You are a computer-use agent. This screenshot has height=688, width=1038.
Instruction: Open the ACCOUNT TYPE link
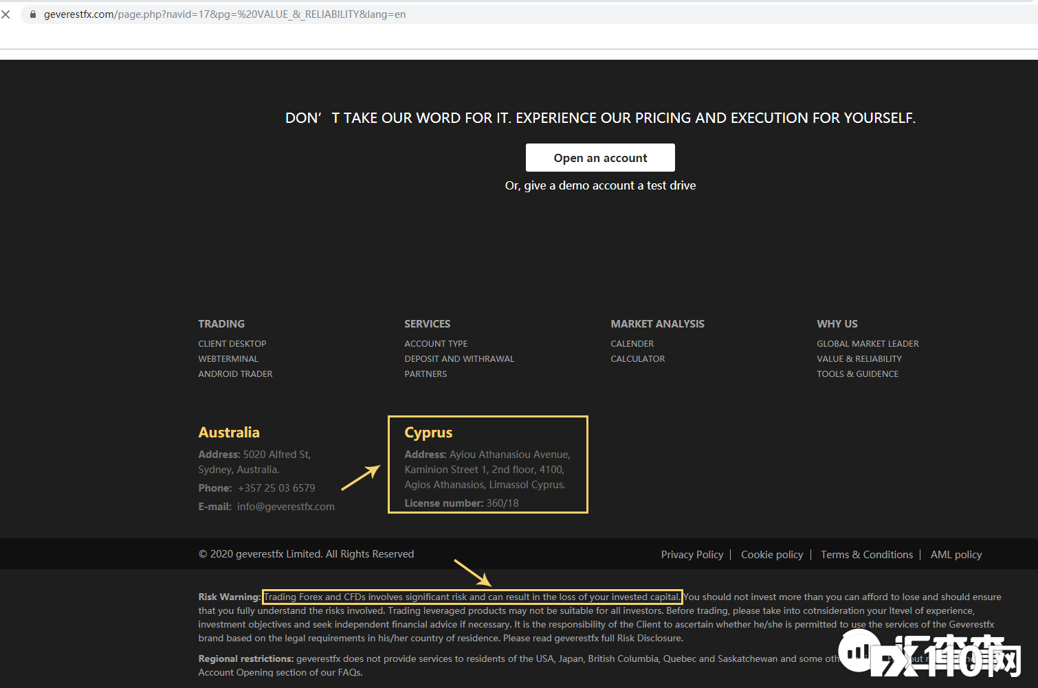436,343
